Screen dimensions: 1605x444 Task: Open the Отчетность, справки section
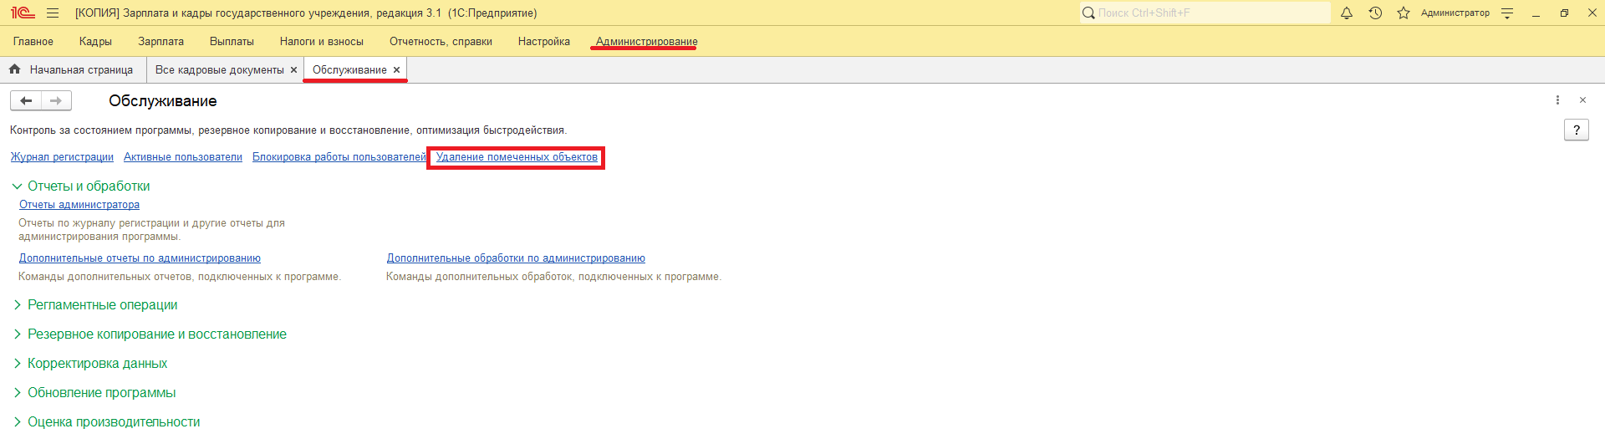(441, 41)
